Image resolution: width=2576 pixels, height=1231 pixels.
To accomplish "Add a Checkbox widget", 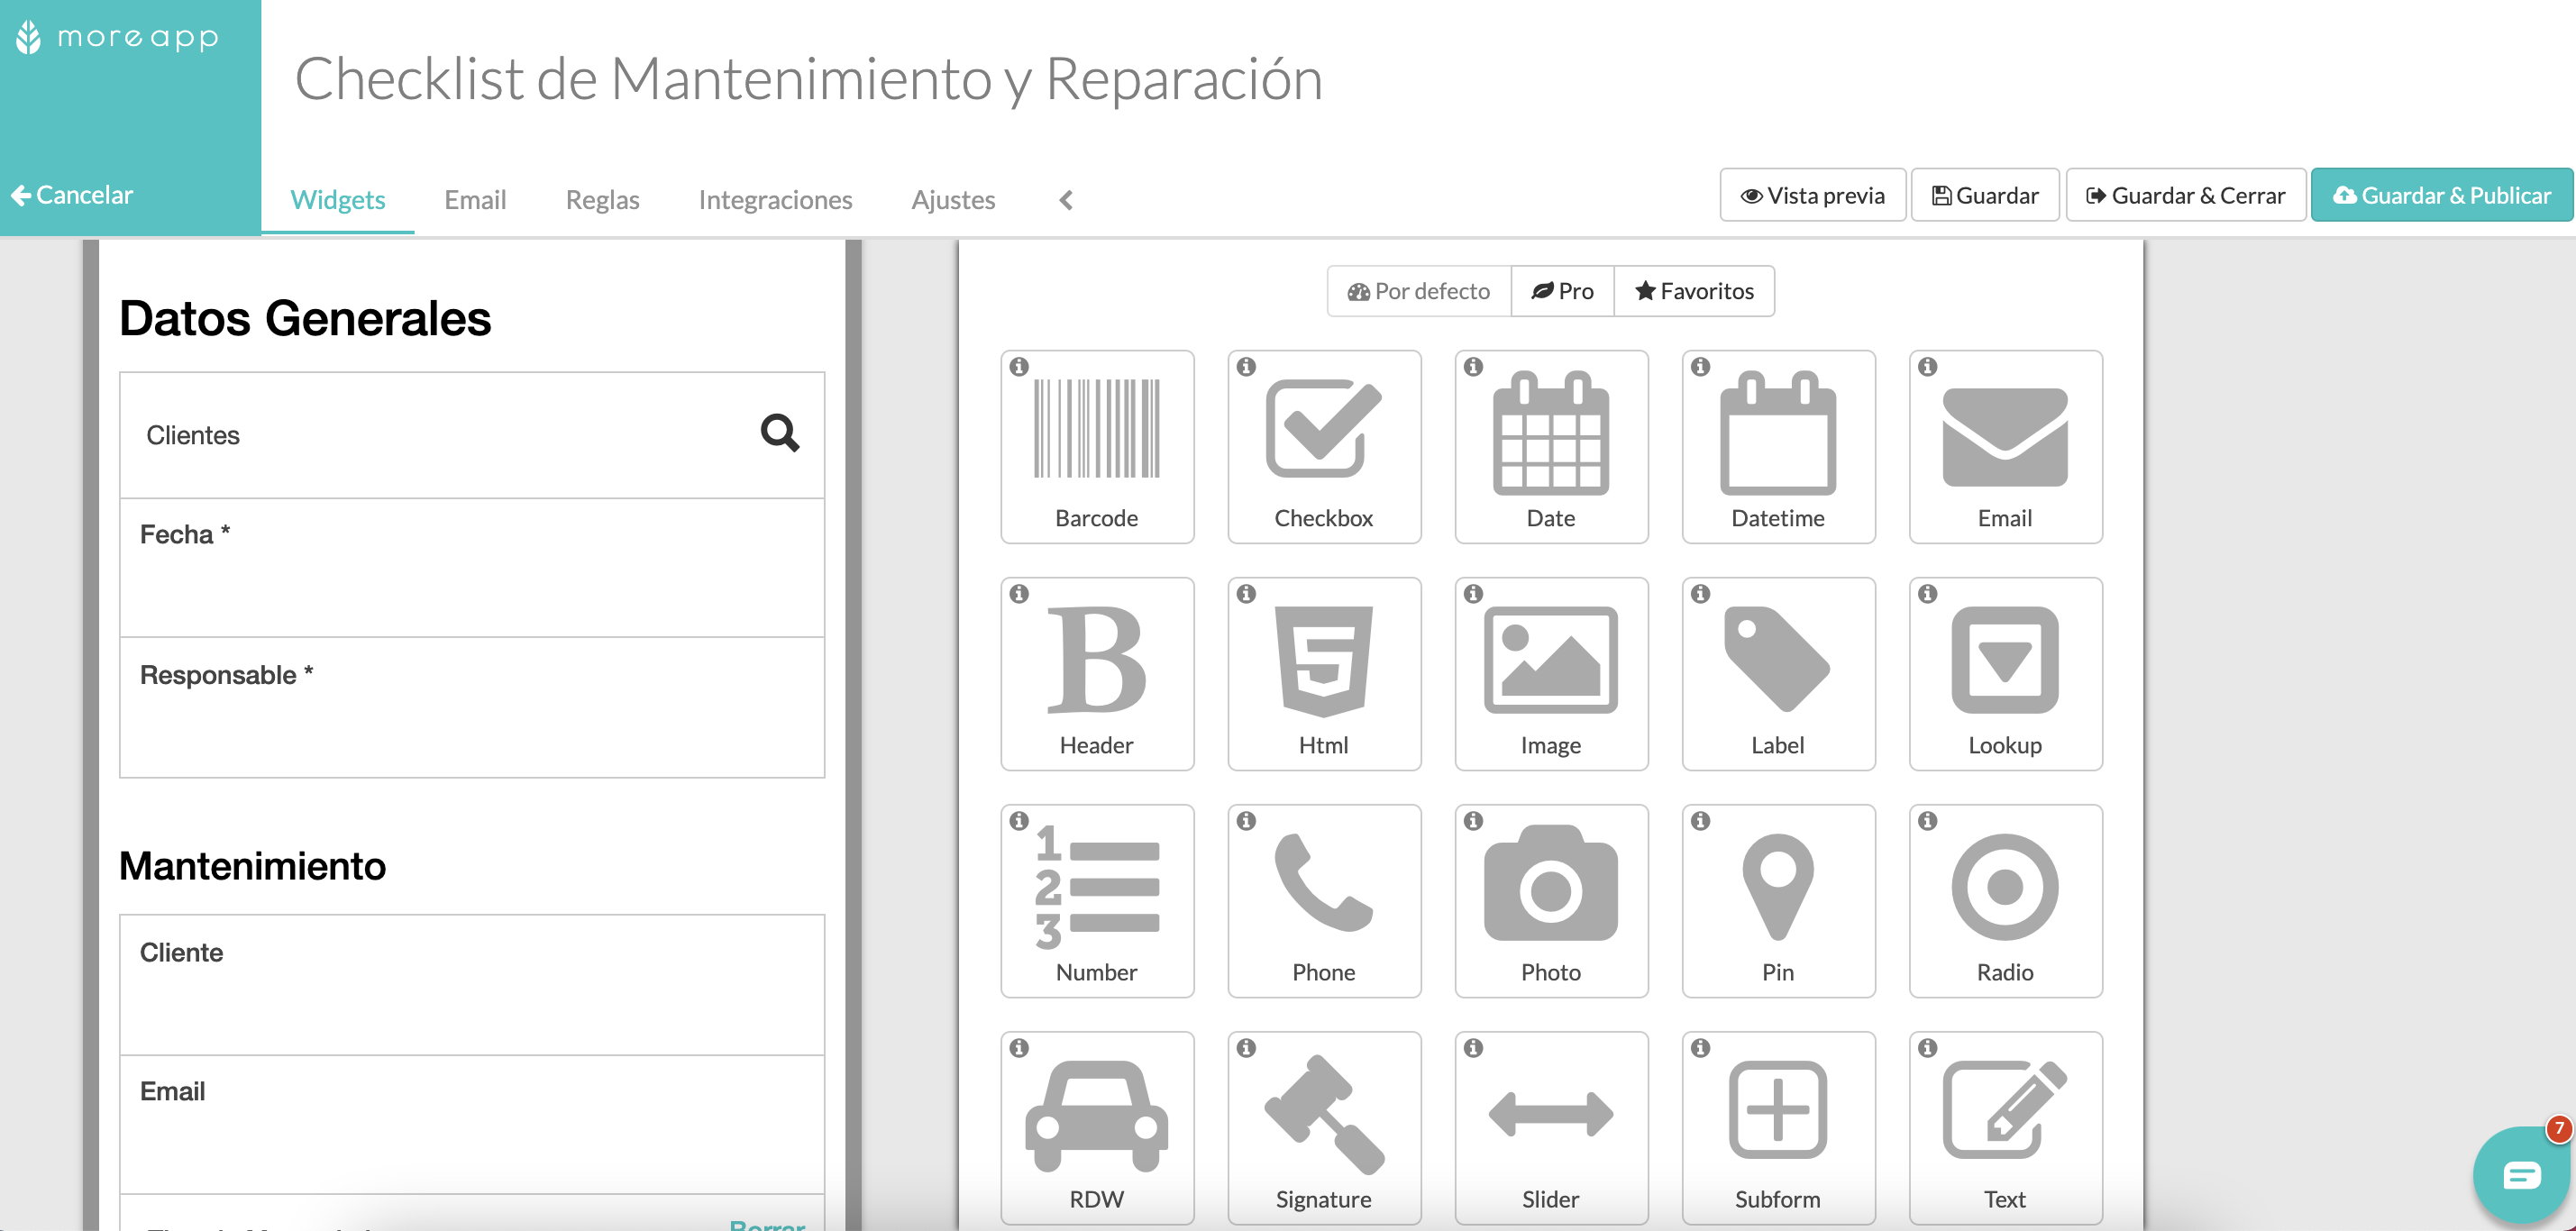I will (1324, 446).
